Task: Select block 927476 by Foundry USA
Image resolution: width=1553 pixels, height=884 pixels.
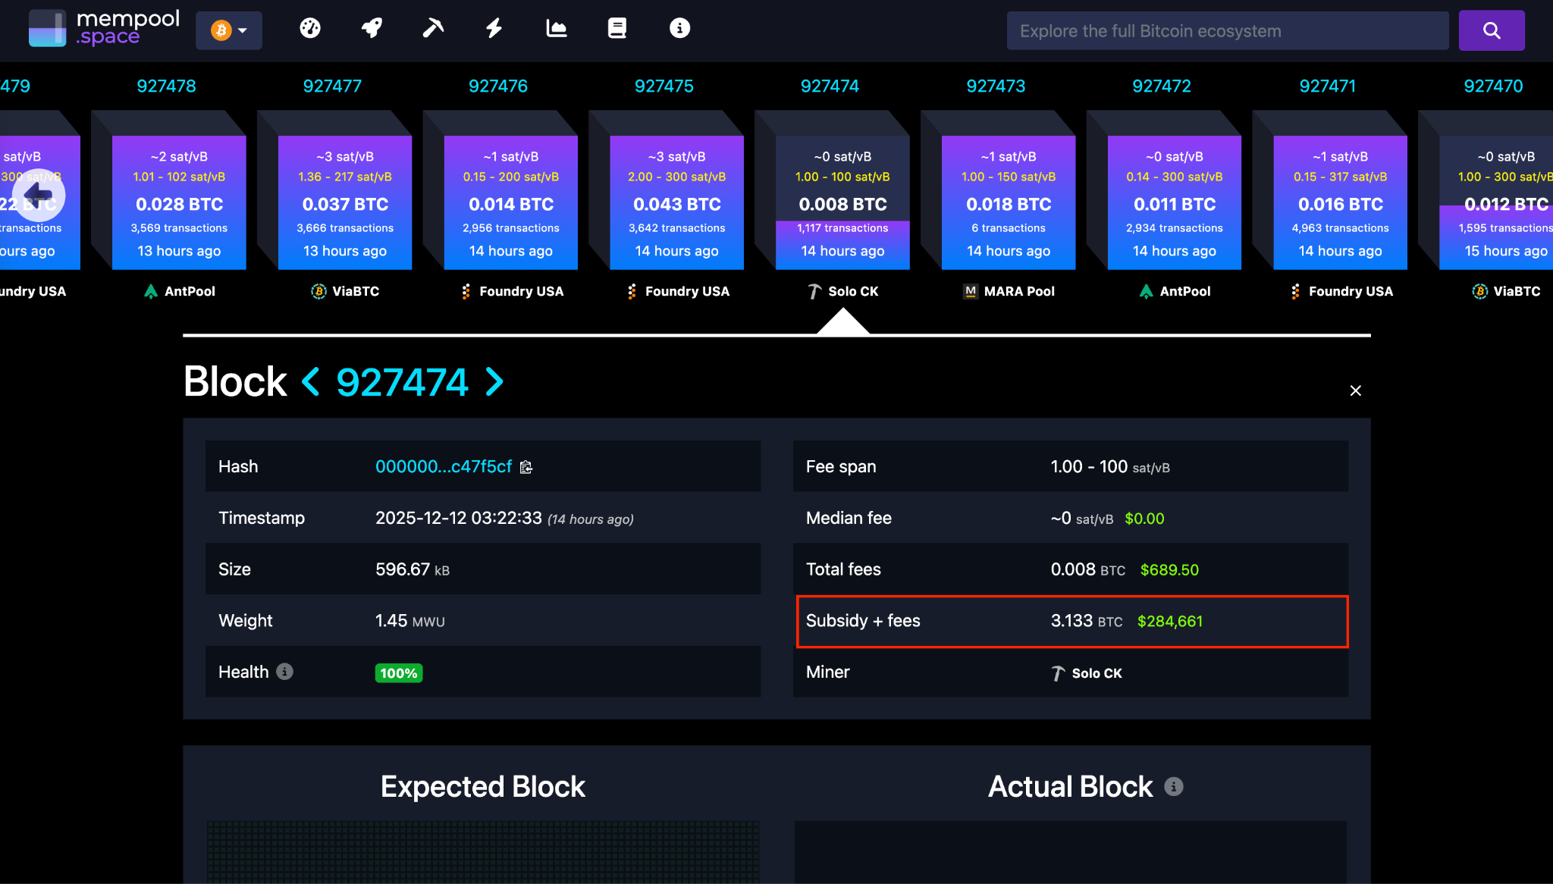Action: click(510, 202)
